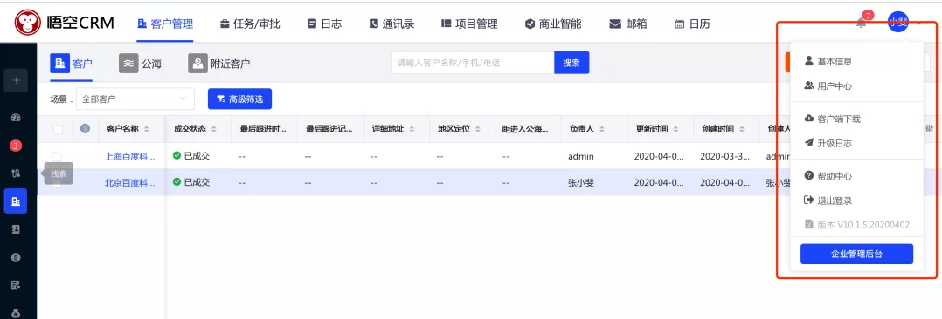Open customer link 北京百度科...
This screenshot has height=319, width=942.
point(129,182)
